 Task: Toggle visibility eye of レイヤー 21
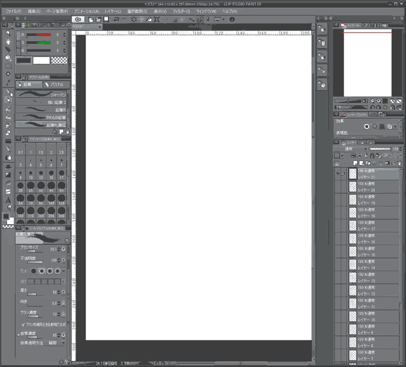point(337,174)
